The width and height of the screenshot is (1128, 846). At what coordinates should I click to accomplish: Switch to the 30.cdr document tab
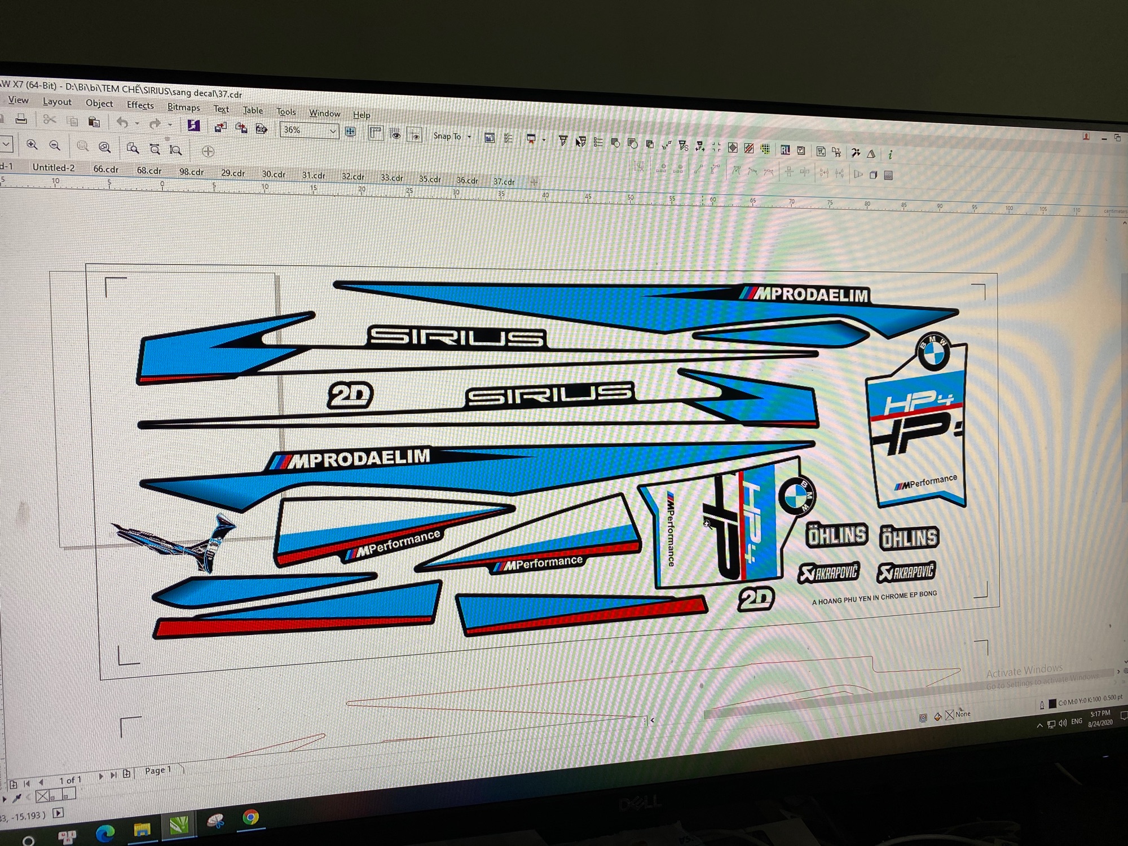click(274, 174)
